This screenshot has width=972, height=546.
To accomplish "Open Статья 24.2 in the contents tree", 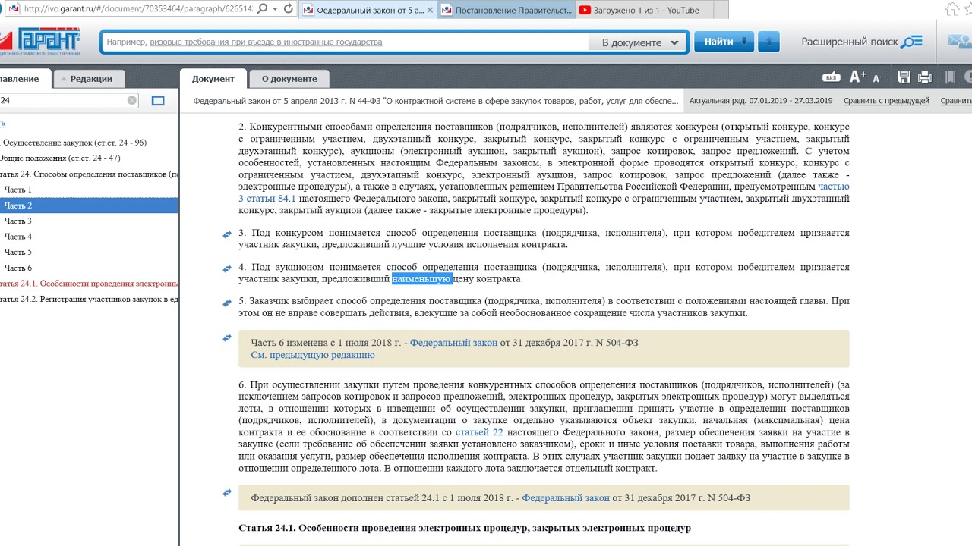I will (89, 299).
